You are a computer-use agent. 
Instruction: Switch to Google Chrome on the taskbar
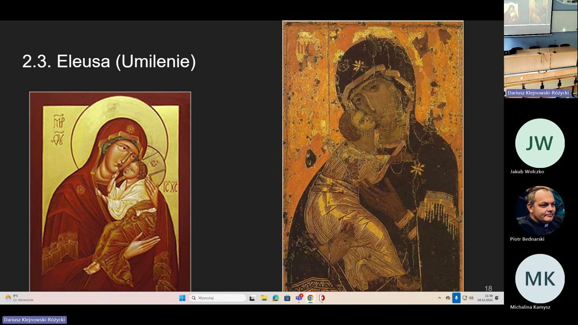(x=310, y=298)
